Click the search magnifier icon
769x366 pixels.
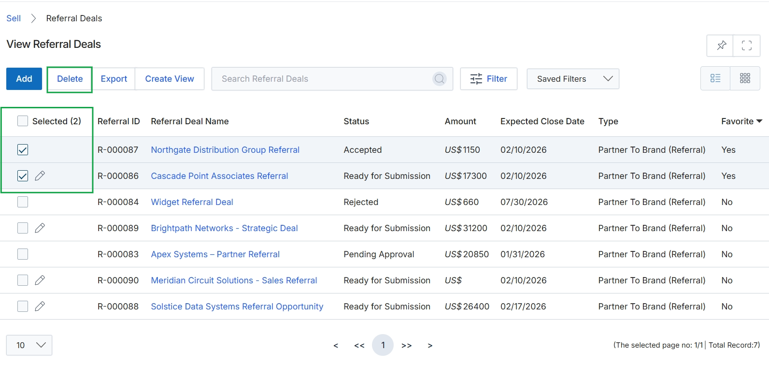[x=439, y=79]
